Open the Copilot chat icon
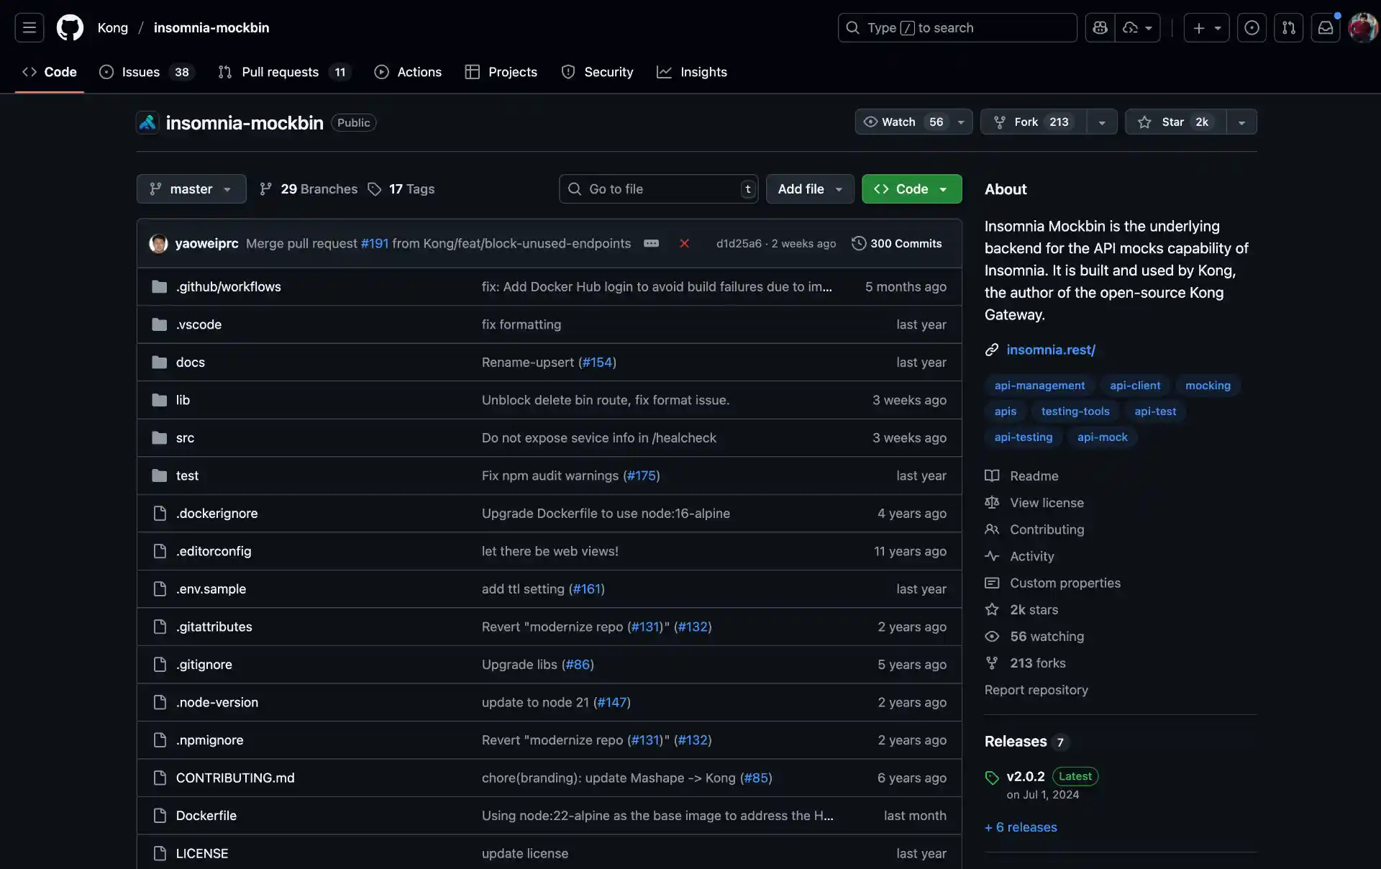 pyautogui.click(x=1100, y=27)
